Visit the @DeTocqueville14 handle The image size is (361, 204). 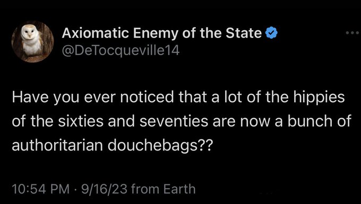121,51
